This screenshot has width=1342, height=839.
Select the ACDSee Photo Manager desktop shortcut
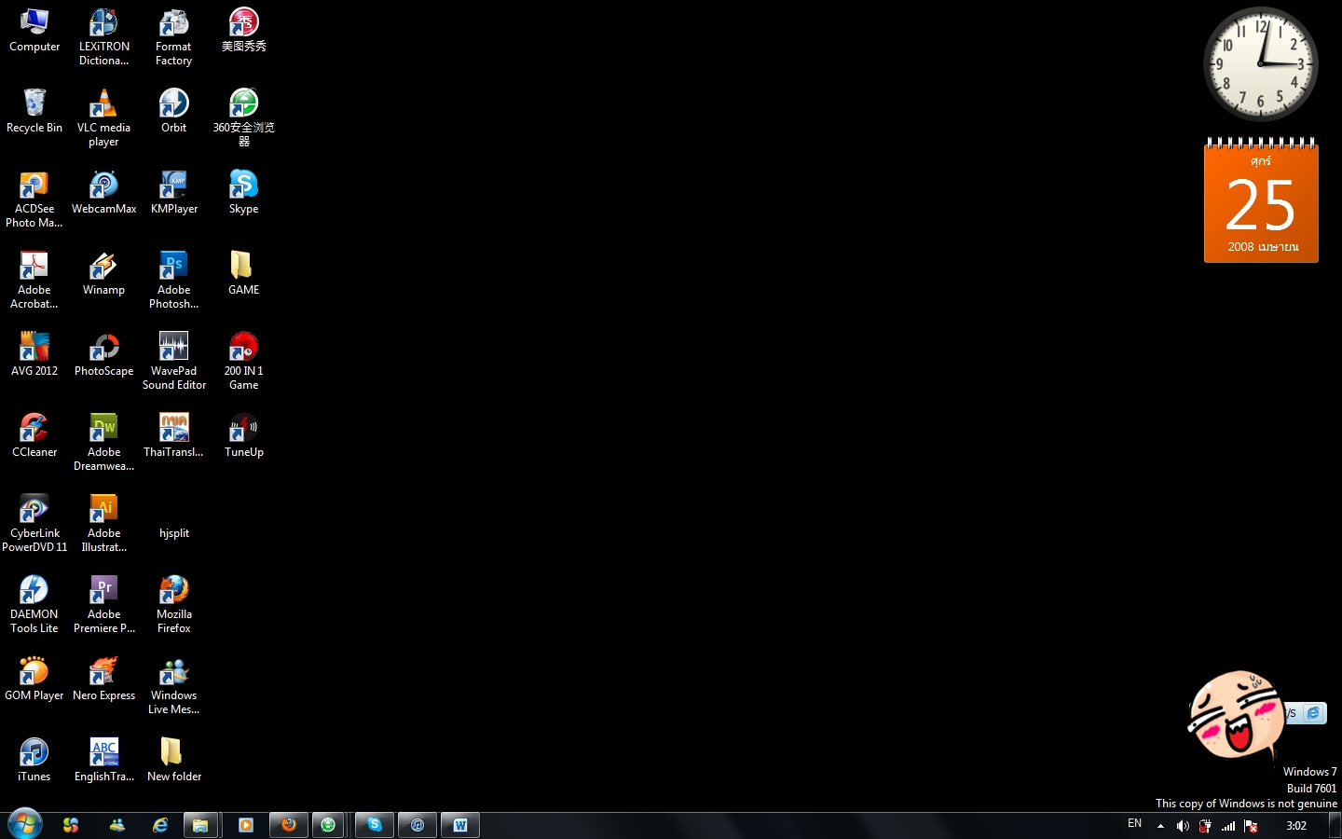(34, 199)
